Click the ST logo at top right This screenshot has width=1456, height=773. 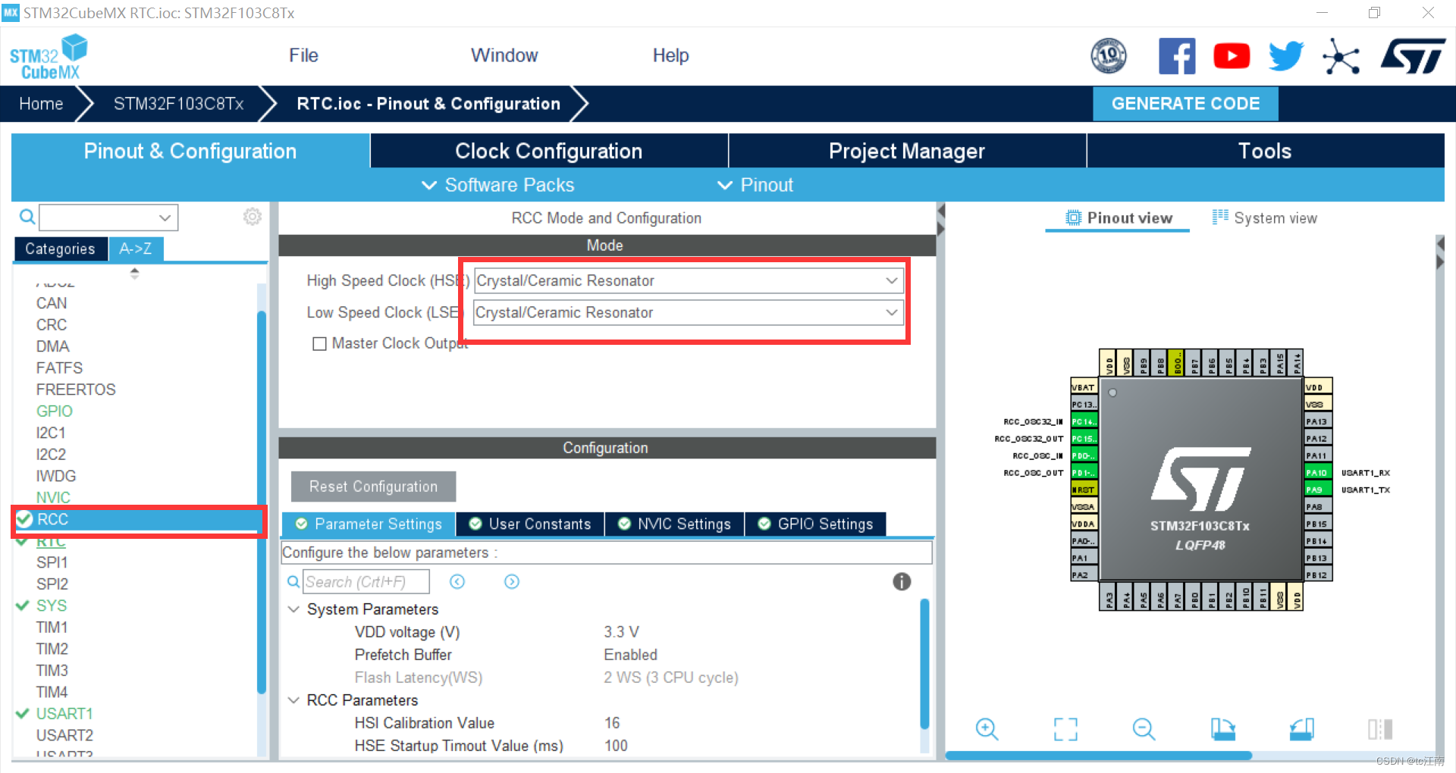coord(1413,57)
